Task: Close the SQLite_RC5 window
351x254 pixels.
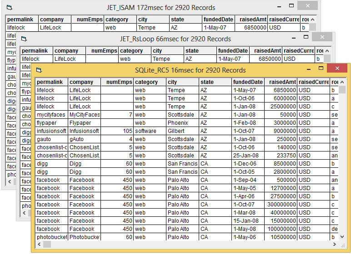Action: 337,68
